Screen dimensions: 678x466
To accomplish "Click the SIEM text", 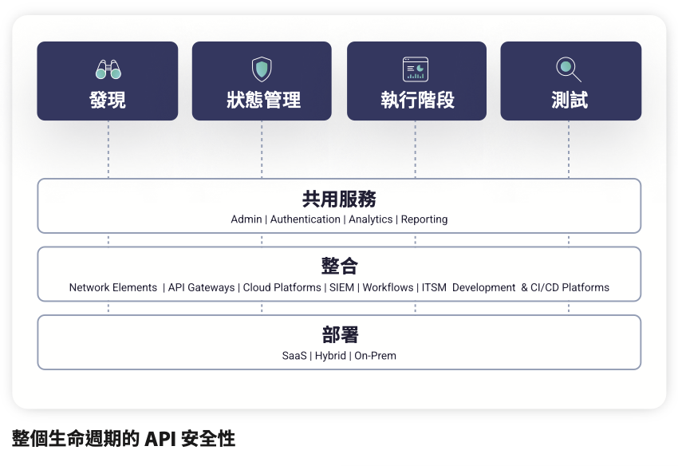I will click(x=341, y=287).
